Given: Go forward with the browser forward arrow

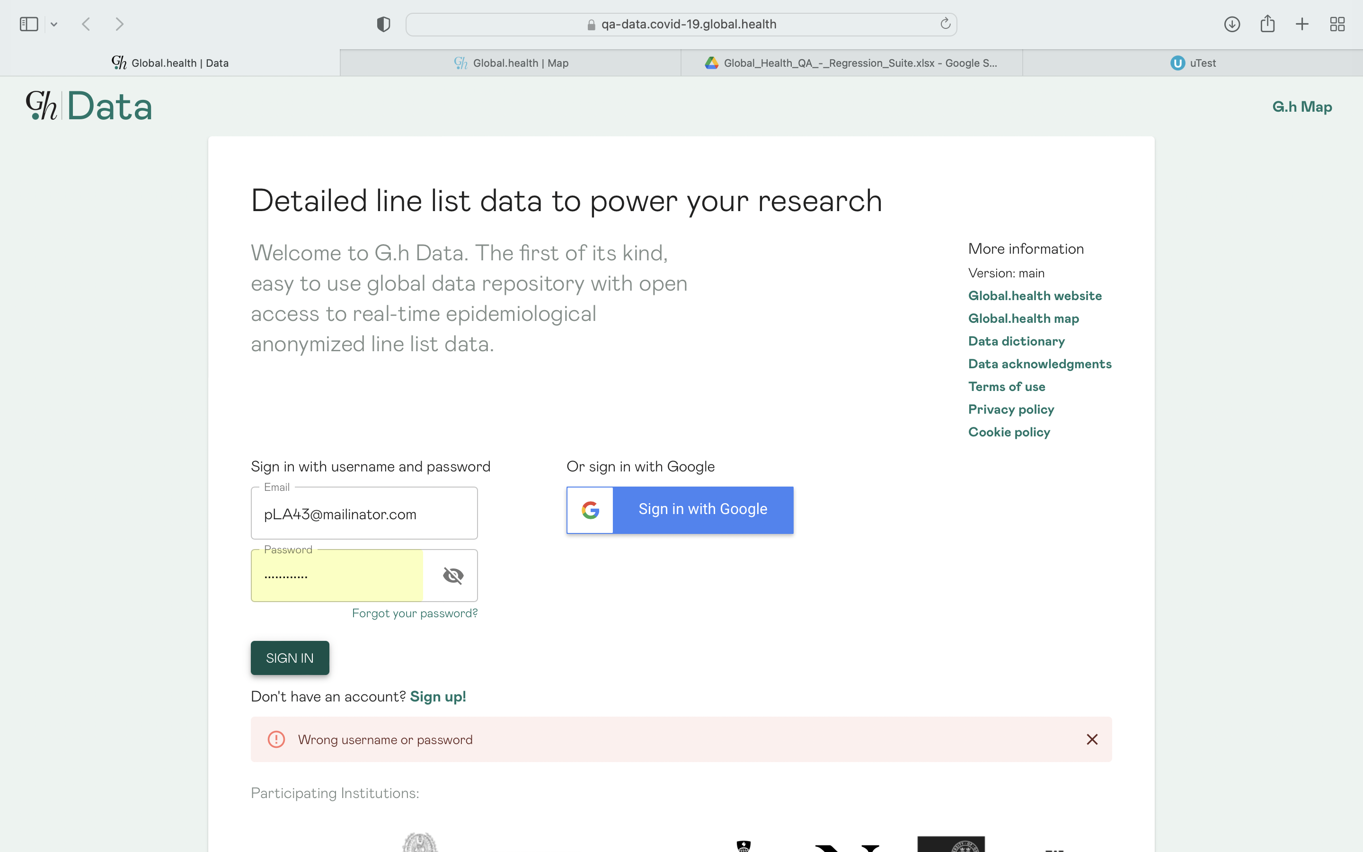Looking at the screenshot, I should coord(119,24).
